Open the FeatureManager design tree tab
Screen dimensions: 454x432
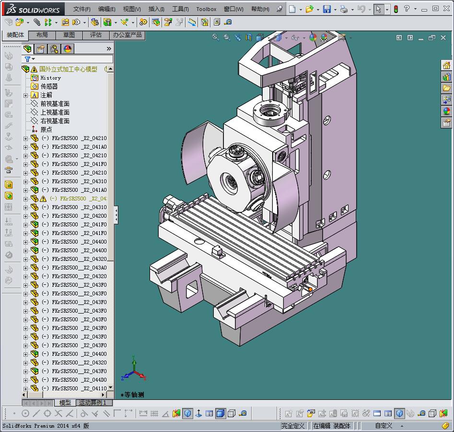click(x=28, y=48)
